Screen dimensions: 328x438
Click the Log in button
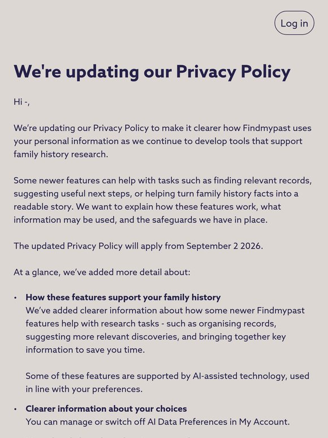point(294,23)
